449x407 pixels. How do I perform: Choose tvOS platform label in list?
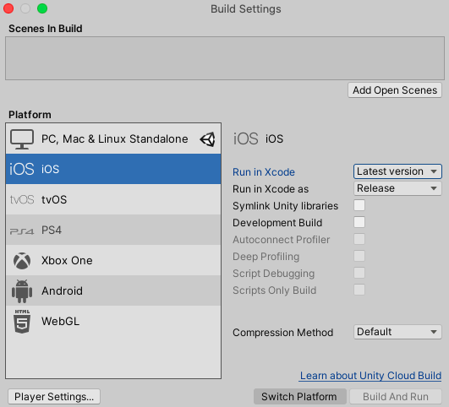(54, 199)
